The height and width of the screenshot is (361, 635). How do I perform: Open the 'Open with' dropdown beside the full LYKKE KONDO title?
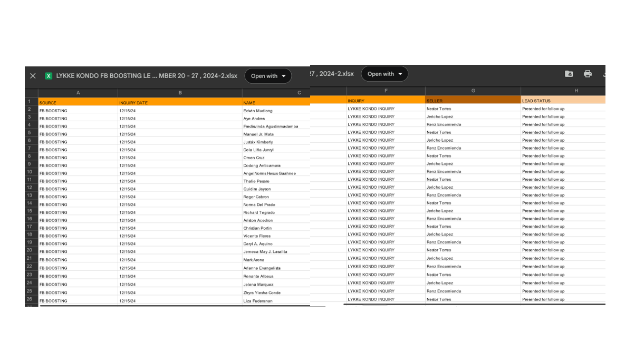pyautogui.click(x=268, y=76)
